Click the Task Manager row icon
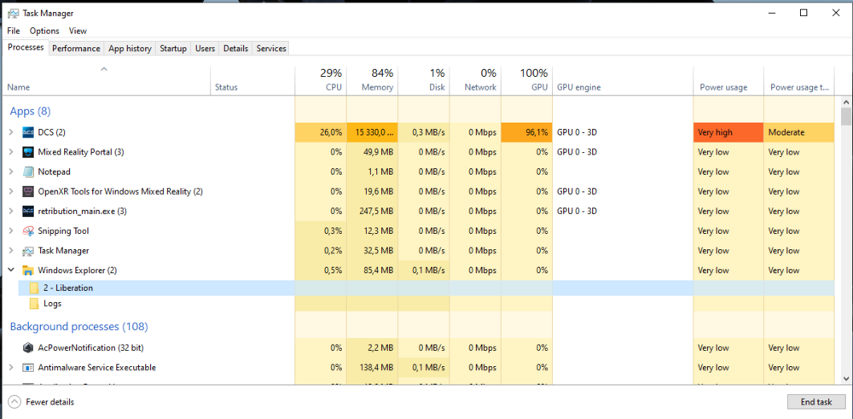853x419 pixels. 28,251
